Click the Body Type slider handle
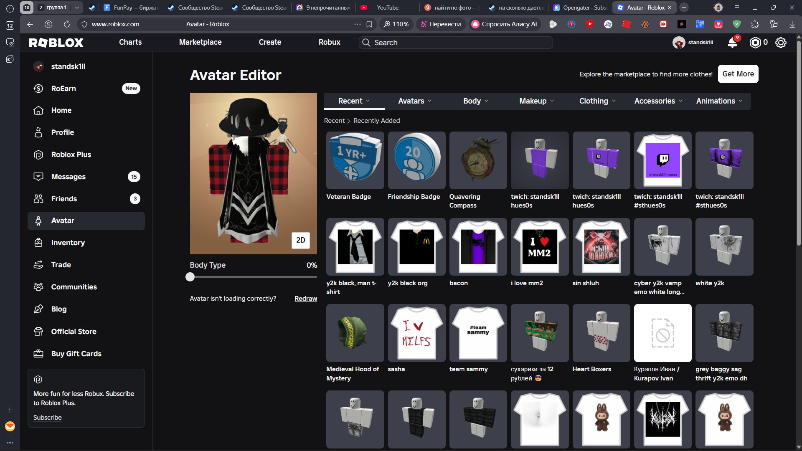 [190, 277]
